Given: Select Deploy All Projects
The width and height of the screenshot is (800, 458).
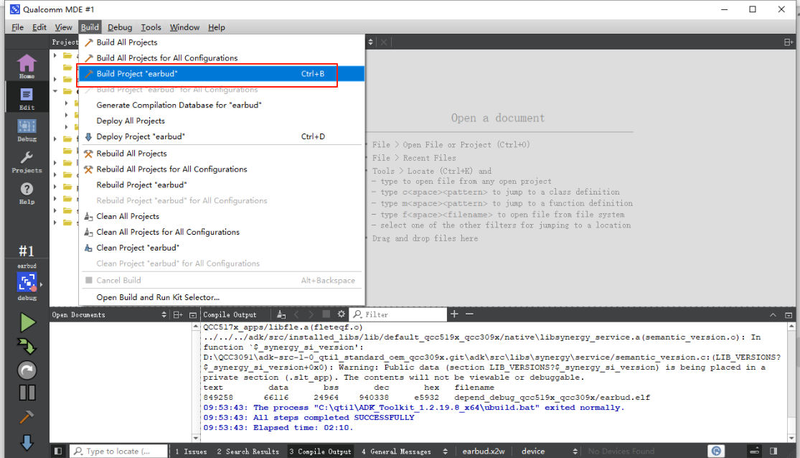Looking at the screenshot, I should coord(222,121).
